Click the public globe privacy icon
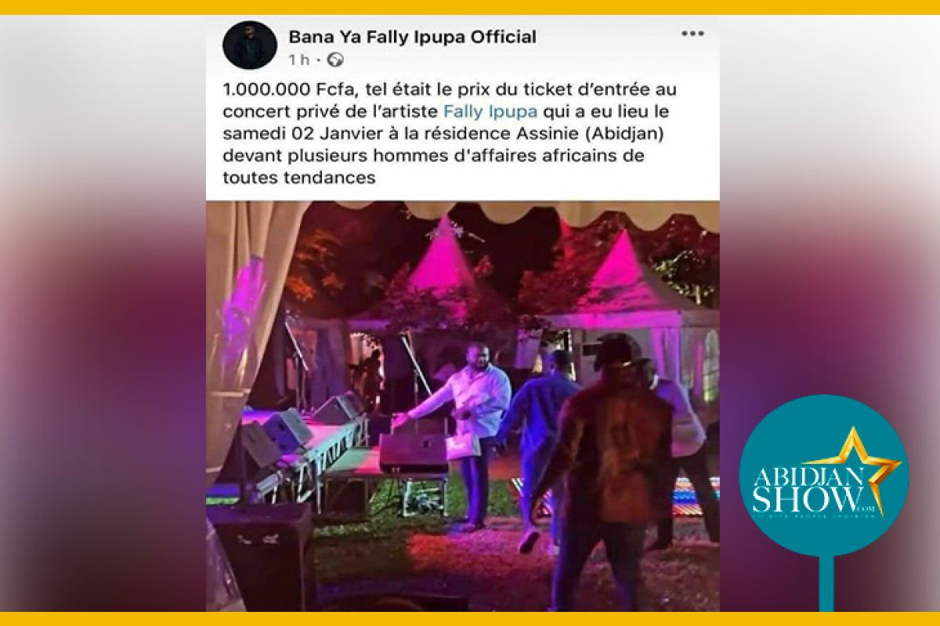Viewport: 940px width, 626px height. [336, 59]
